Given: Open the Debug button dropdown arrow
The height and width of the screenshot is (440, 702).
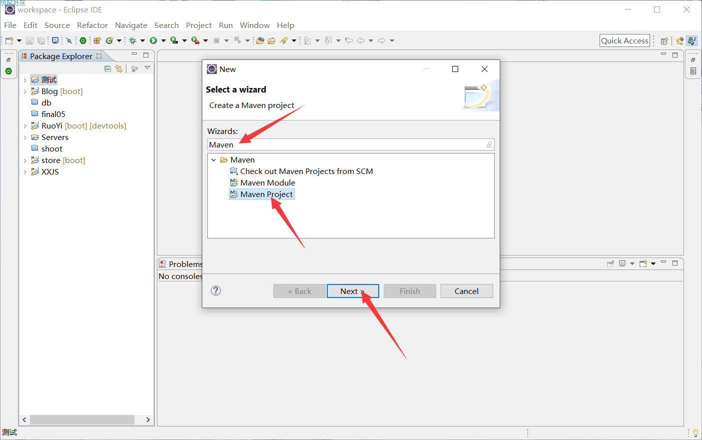Looking at the screenshot, I should click(x=142, y=41).
